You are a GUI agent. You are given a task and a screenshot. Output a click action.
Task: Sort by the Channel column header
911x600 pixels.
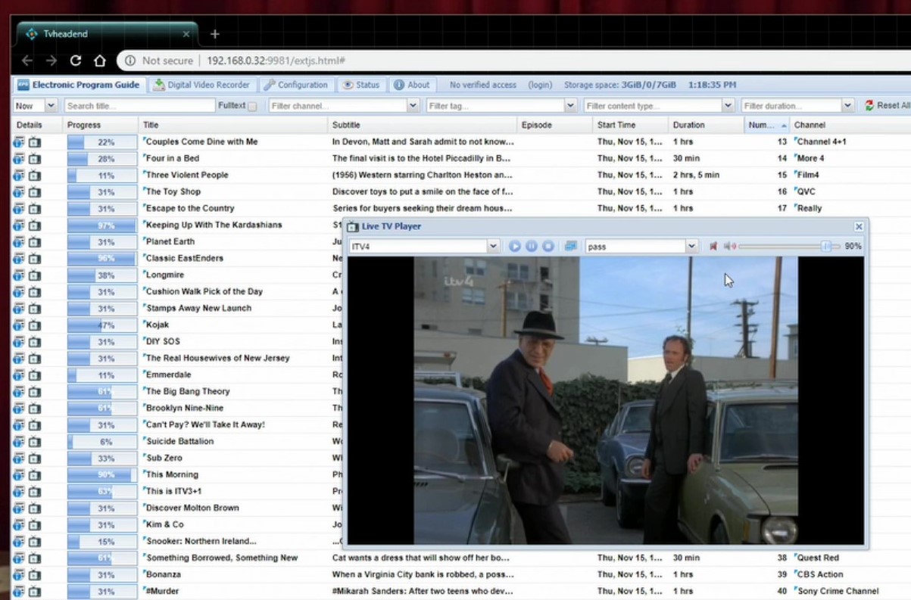(850, 125)
